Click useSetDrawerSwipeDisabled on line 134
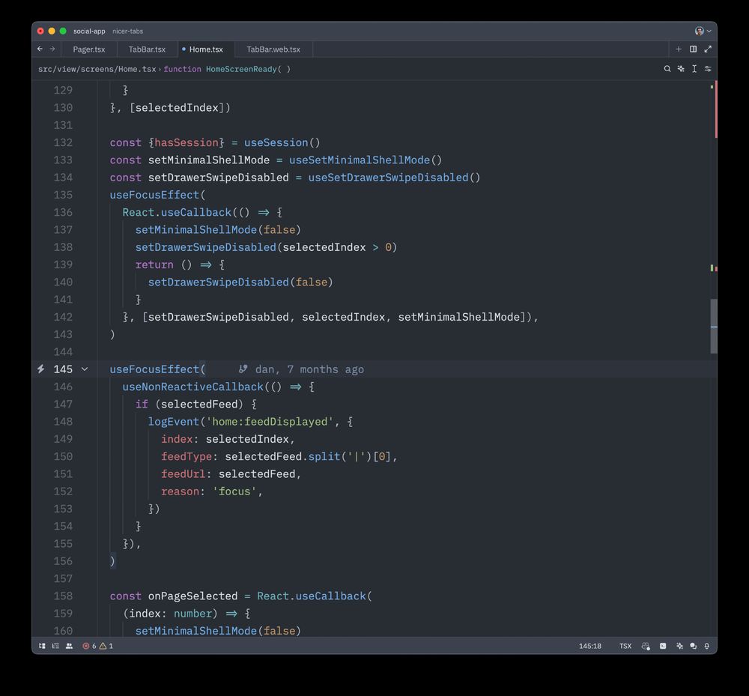749x696 pixels. (388, 178)
